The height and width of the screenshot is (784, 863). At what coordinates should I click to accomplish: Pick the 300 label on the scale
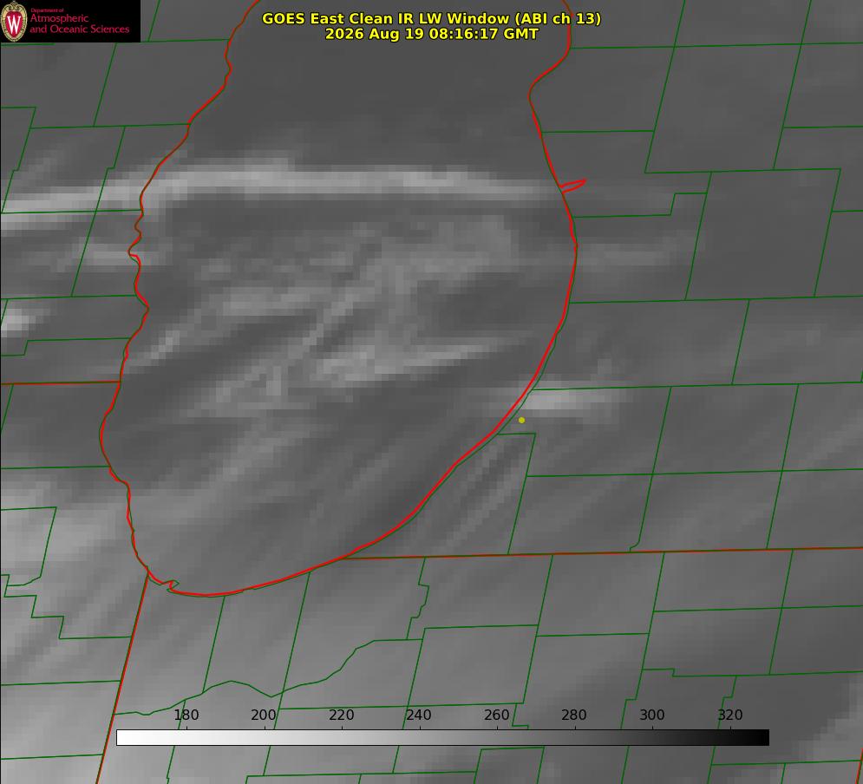tap(652, 715)
